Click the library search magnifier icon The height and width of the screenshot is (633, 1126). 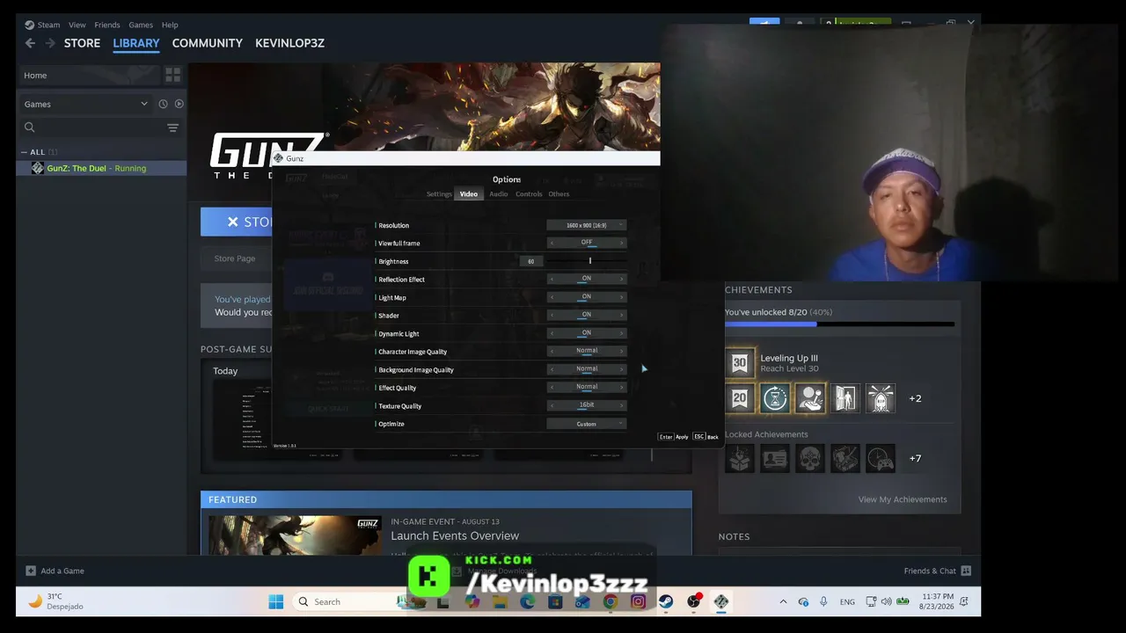[x=29, y=127]
